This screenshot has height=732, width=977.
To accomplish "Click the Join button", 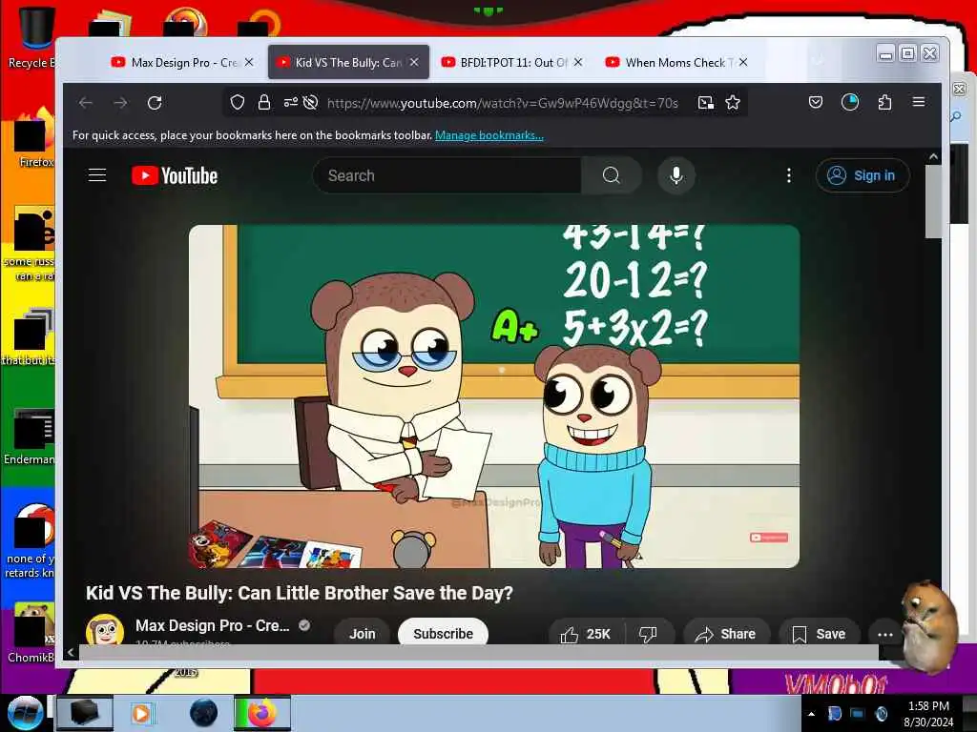I will click(x=362, y=634).
